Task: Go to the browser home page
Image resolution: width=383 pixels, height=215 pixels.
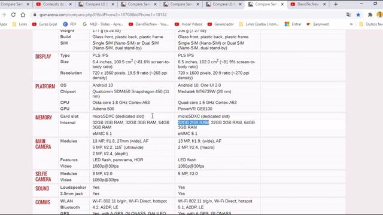Action: click(23, 15)
